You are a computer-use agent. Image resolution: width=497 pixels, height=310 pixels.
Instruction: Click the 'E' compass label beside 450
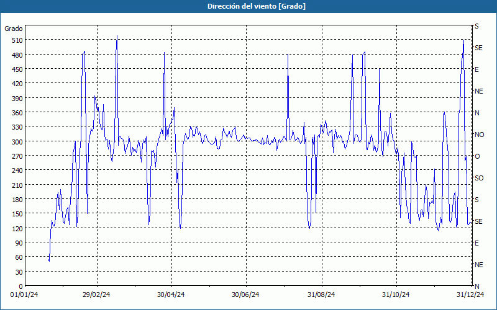[476, 69]
